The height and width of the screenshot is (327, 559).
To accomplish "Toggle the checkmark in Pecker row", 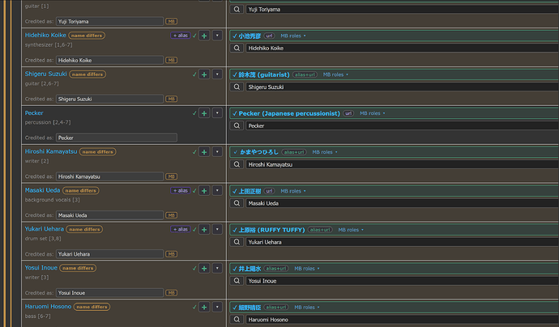I will click(x=194, y=113).
